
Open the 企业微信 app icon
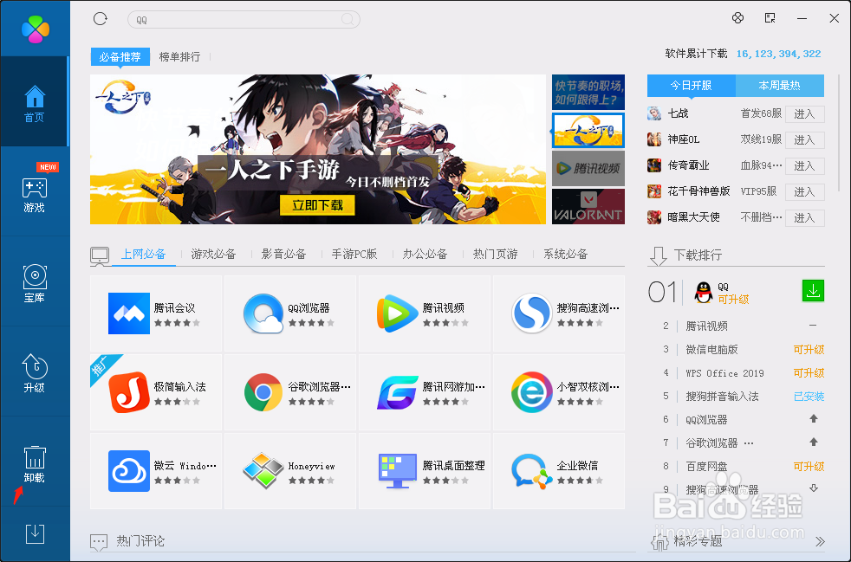[x=532, y=471]
